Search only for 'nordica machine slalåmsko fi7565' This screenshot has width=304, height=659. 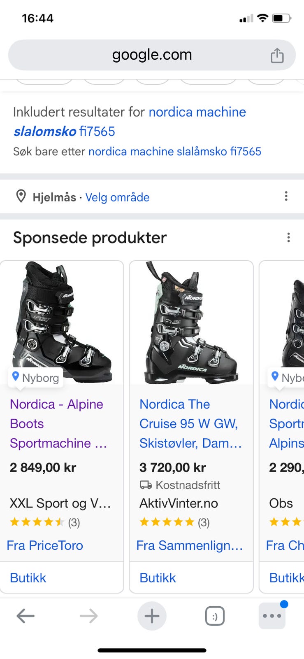pyautogui.click(x=175, y=152)
